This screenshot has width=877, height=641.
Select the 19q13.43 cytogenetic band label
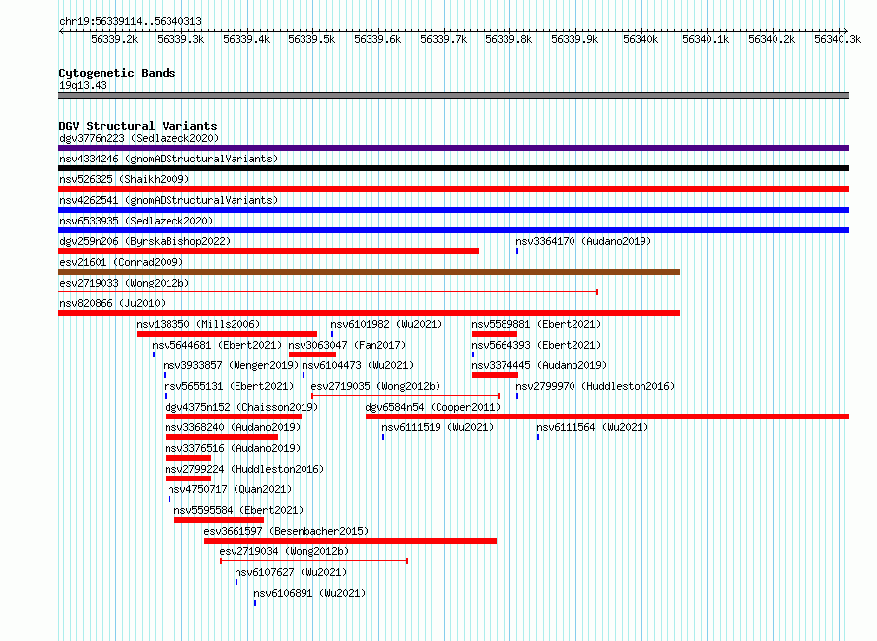83,85
